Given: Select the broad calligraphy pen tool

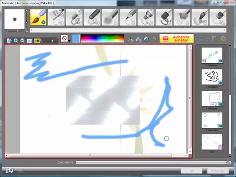Looking at the screenshot, I should point(164,17).
